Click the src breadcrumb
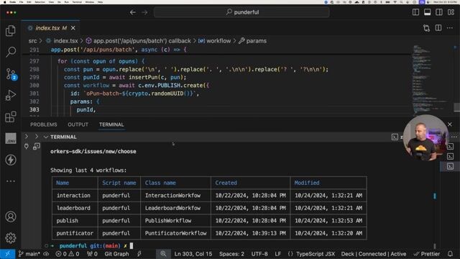Screen dimensions: 460x259 tap(32, 41)
